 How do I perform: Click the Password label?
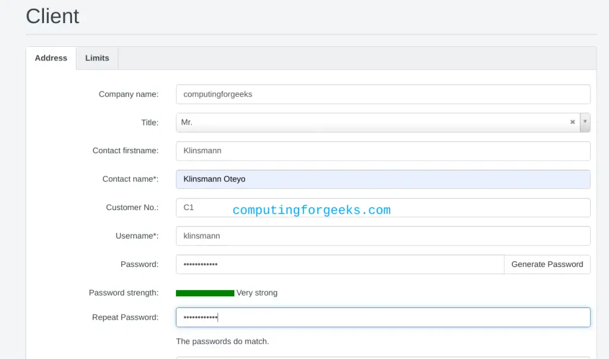[139, 265]
